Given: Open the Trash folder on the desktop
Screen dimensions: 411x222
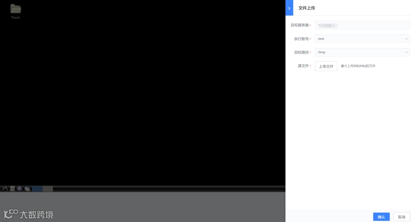Looking at the screenshot, I should click(x=15, y=12).
